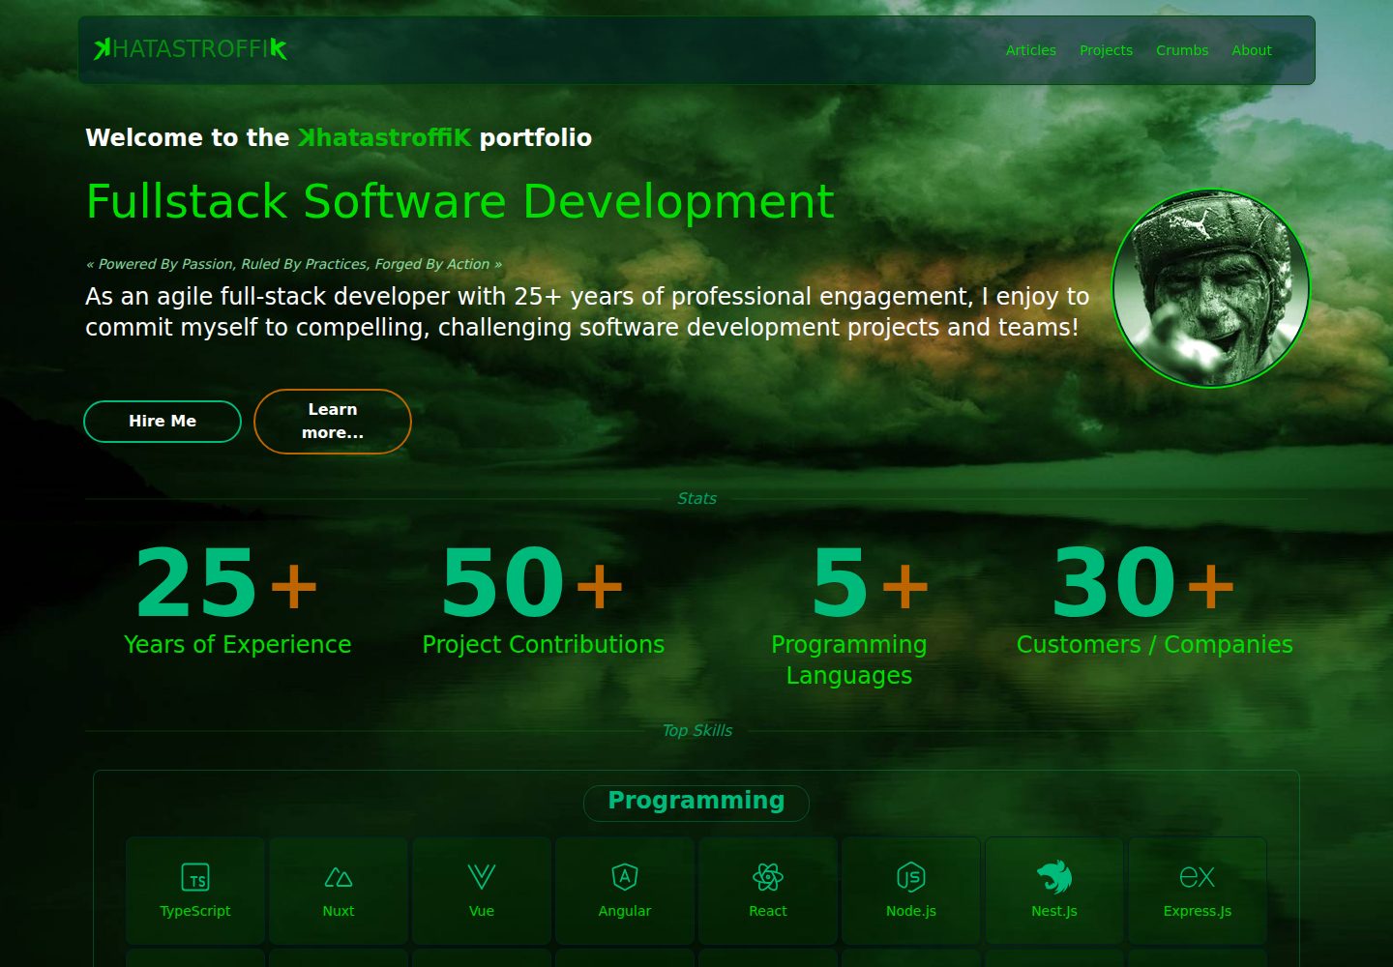This screenshot has width=1393, height=967.
Task: Click the TypeScript skill icon
Action: (x=195, y=877)
